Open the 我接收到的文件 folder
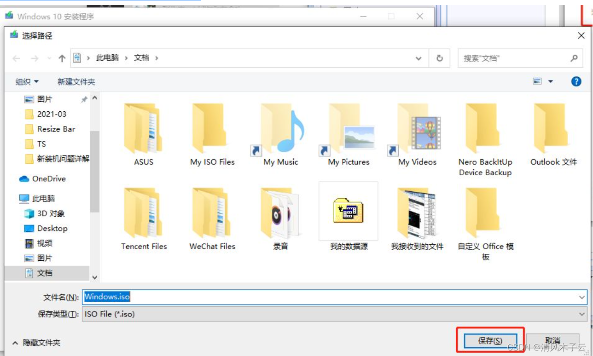Screen dimensions: 593x356 (x=417, y=218)
